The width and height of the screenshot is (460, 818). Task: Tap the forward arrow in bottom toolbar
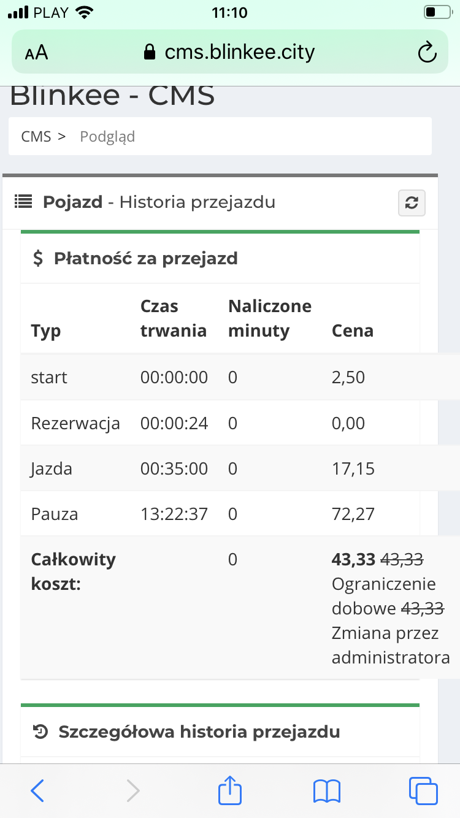click(x=133, y=790)
